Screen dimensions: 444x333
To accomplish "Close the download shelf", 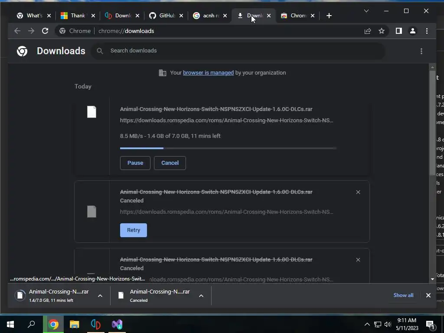I will 428,295.
